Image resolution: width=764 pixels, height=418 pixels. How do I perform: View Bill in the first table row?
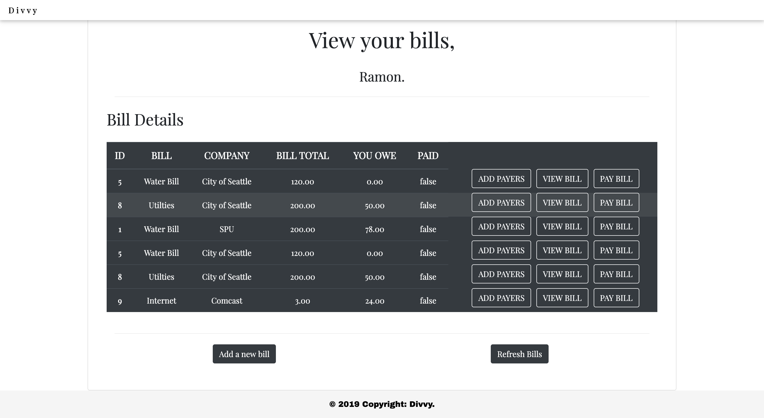(x=562, y=179)
